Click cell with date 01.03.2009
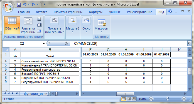This screenshot has width=194, height=104. 90,54
